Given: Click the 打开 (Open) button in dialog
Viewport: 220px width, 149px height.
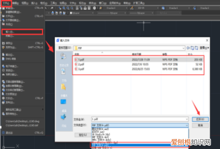Looking at the screenshot, I should [x=200, y=119].
